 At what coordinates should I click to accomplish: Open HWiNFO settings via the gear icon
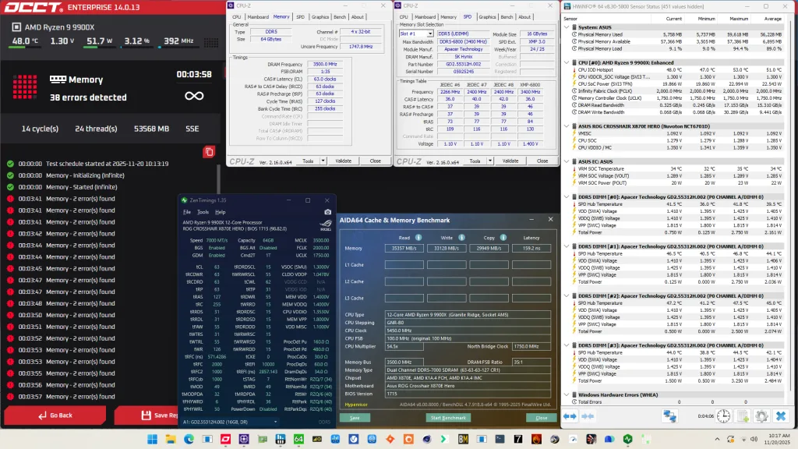tap(761, 416)
